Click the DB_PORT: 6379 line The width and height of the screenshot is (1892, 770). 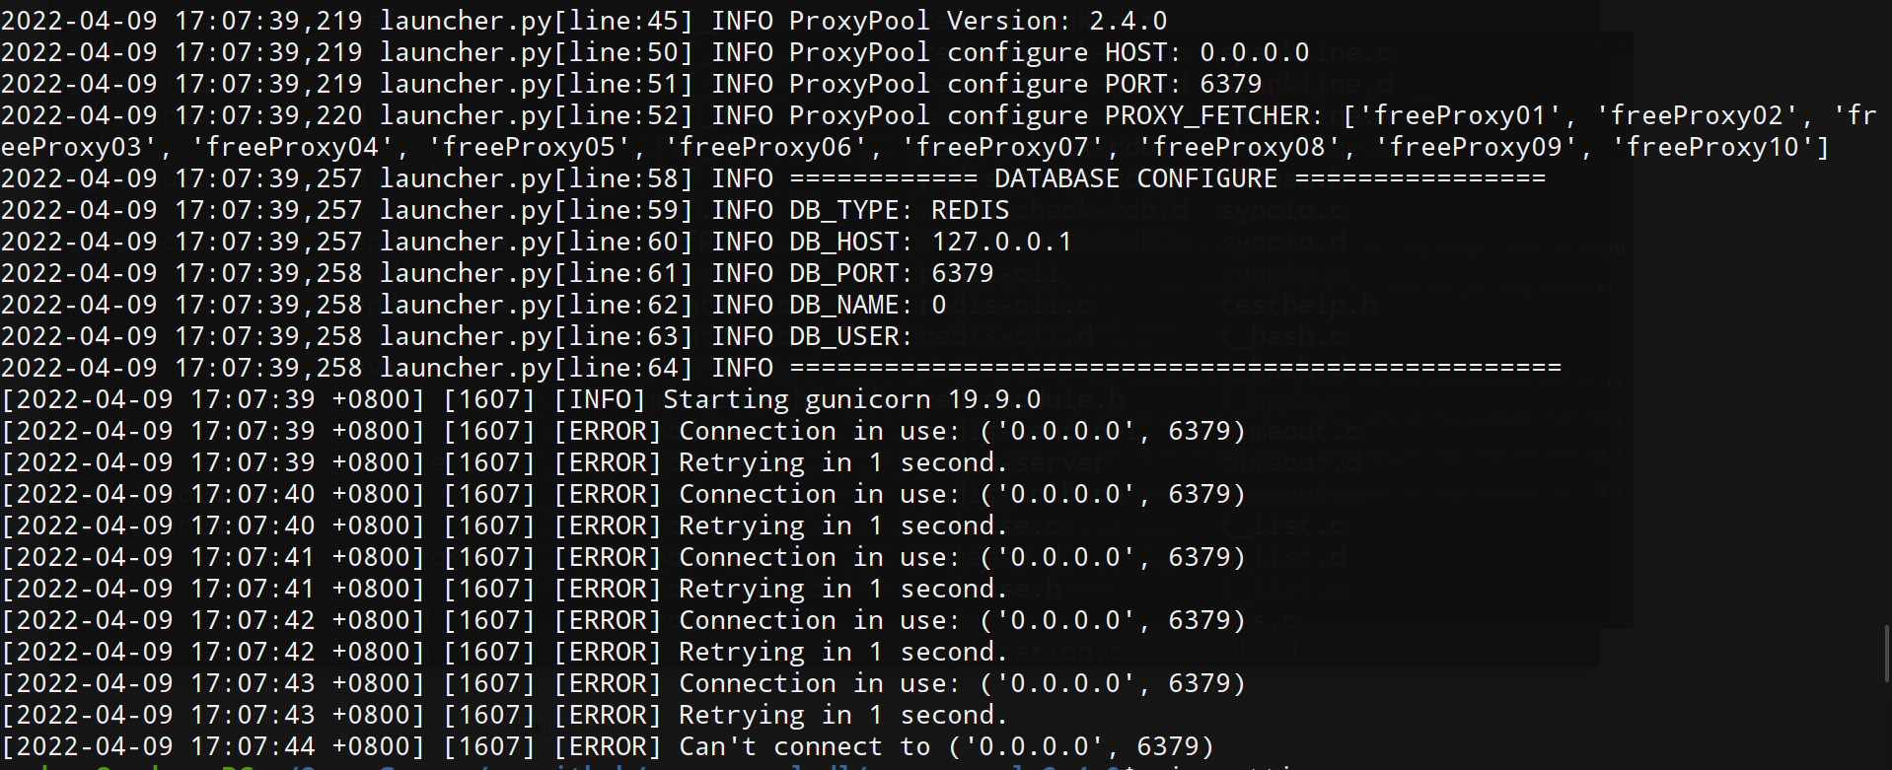(497, 273)
